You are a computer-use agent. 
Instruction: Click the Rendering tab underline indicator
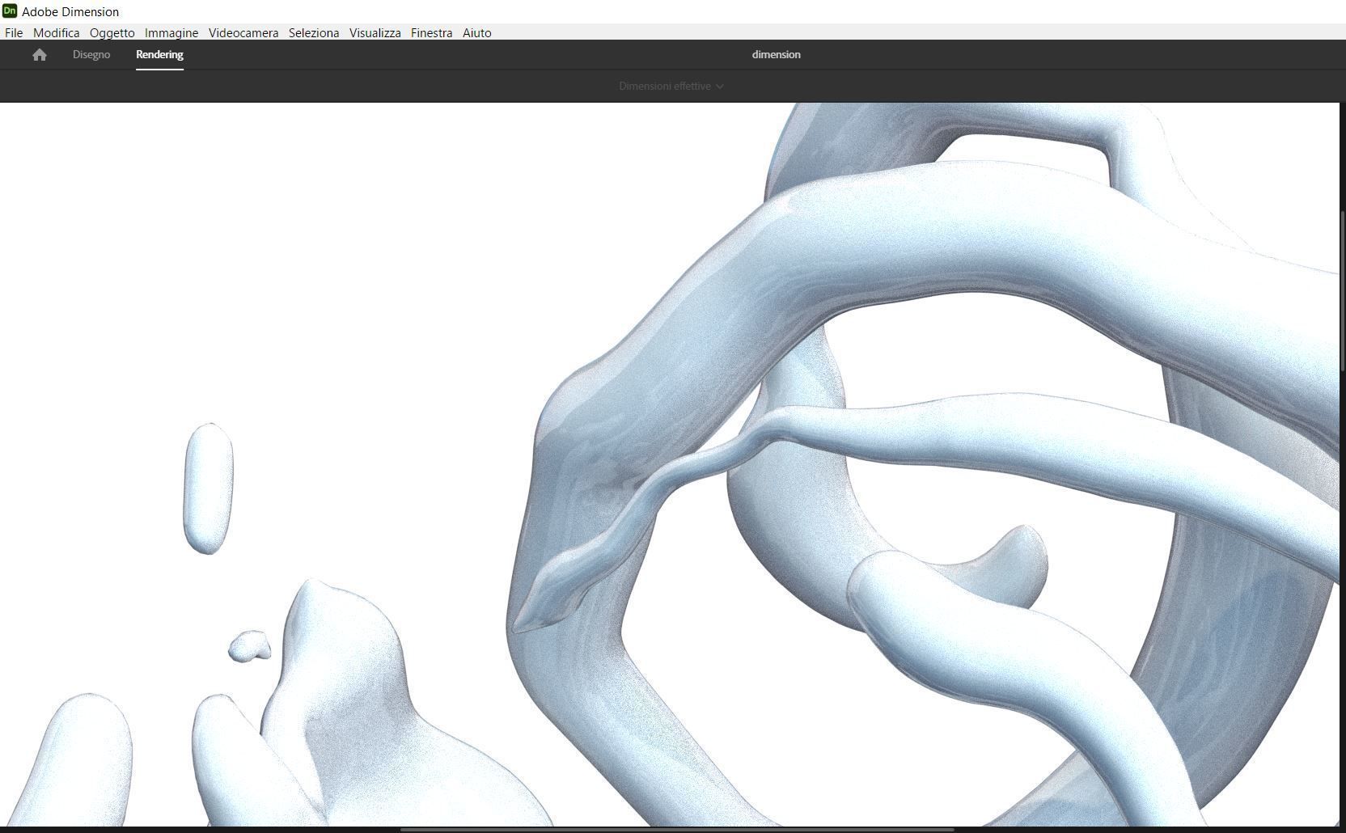click(x=159, y=68)
